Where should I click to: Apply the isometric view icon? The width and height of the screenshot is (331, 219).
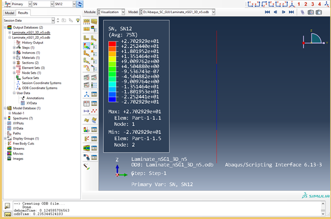point(292,4)
